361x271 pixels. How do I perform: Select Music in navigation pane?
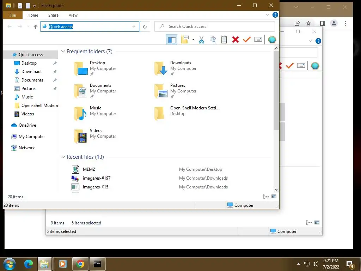(27, 97)
